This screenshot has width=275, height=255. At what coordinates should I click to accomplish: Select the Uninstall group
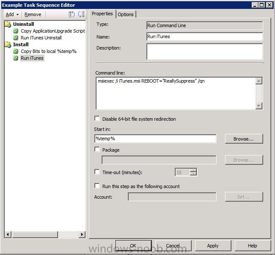(24, 24)
